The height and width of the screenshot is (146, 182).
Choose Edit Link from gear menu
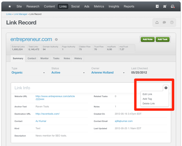click(147, 94)
